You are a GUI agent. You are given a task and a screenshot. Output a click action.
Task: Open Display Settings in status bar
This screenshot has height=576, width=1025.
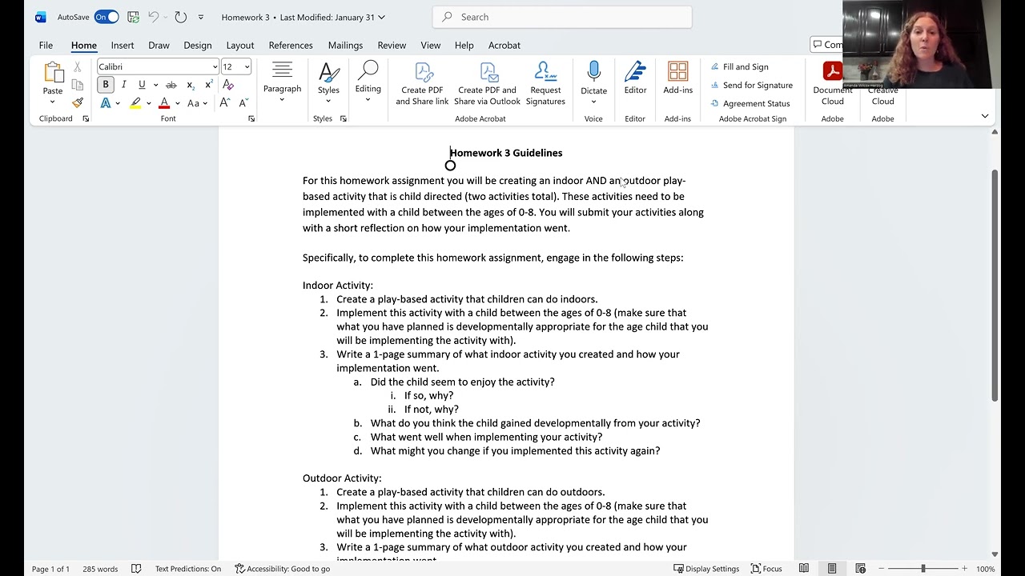[x=706, y=569]
